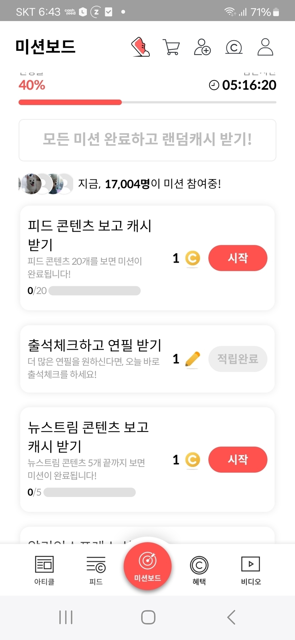
Task: Open the user profile icon
Action: [x=265, y=47]
